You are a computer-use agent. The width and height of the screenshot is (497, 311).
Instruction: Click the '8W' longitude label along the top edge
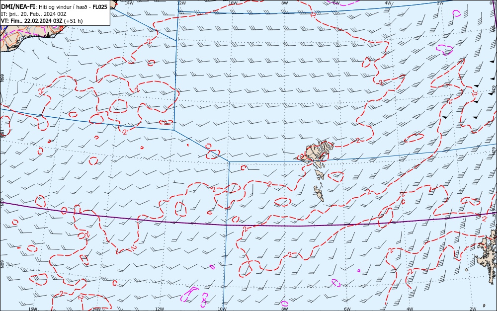point(285,3)
